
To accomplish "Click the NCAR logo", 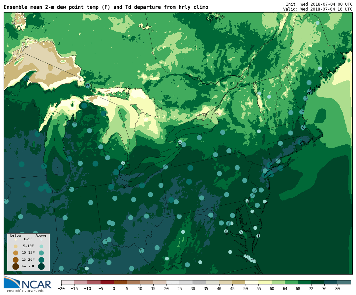I will [28, 282].
